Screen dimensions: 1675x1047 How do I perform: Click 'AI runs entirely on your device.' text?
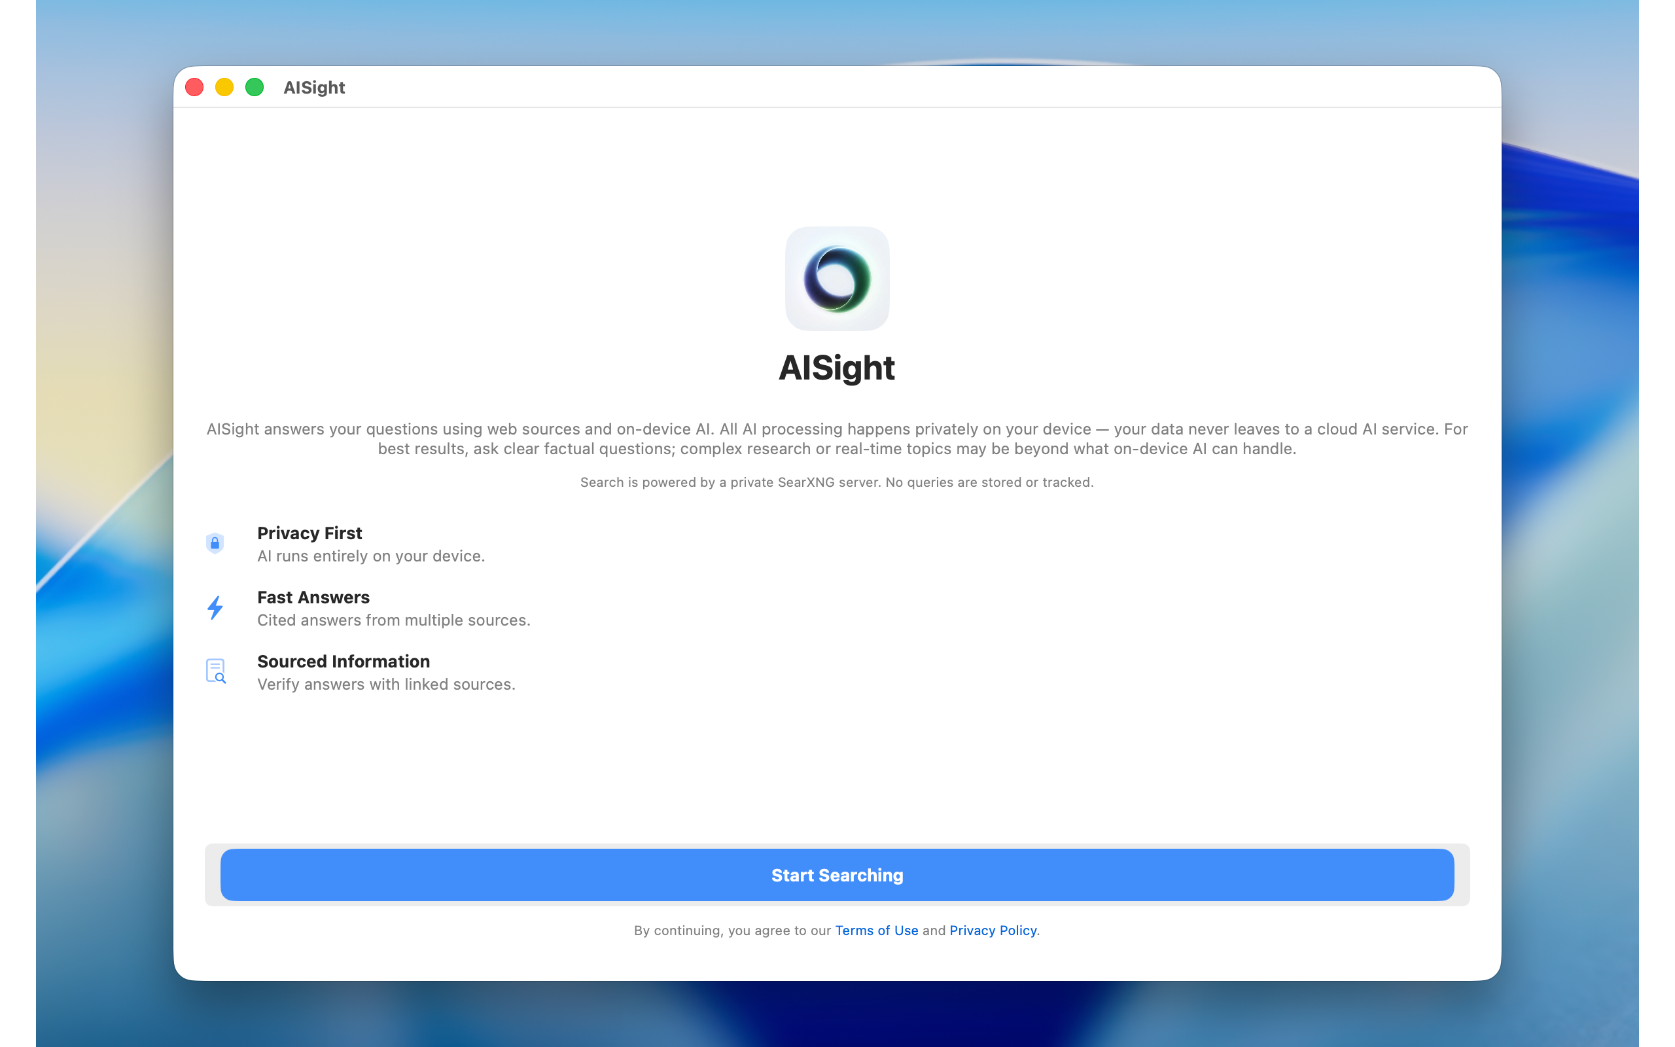click(371, 556)
